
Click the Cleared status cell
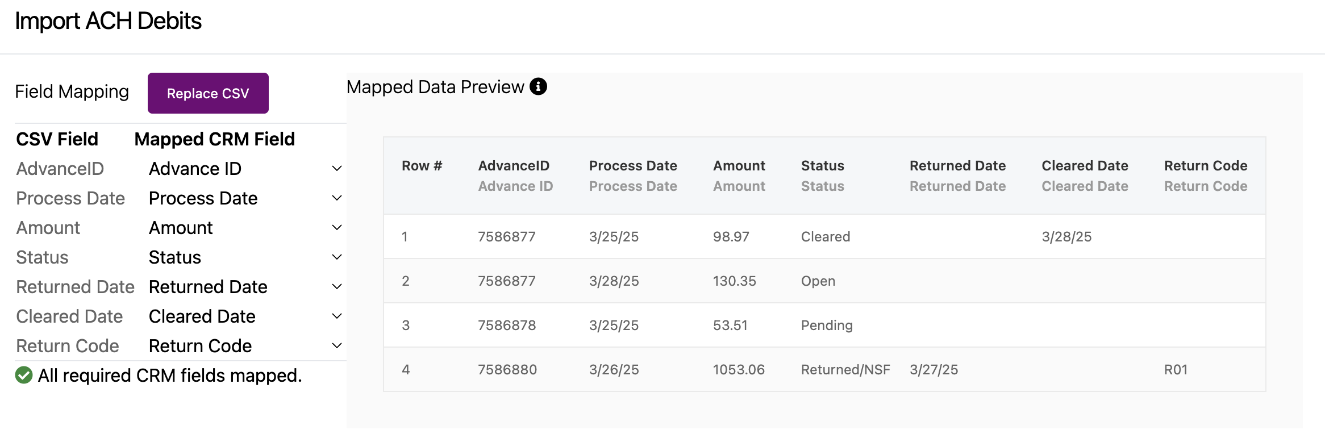(x=826, y=237)
